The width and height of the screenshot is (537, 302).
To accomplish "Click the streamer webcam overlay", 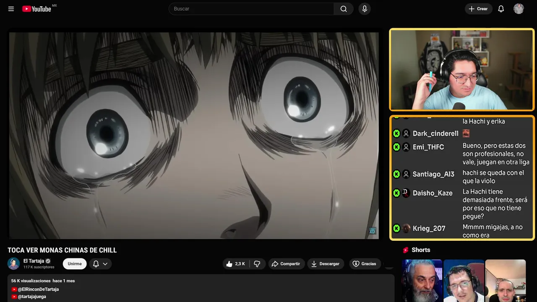I will click(462, 70).
